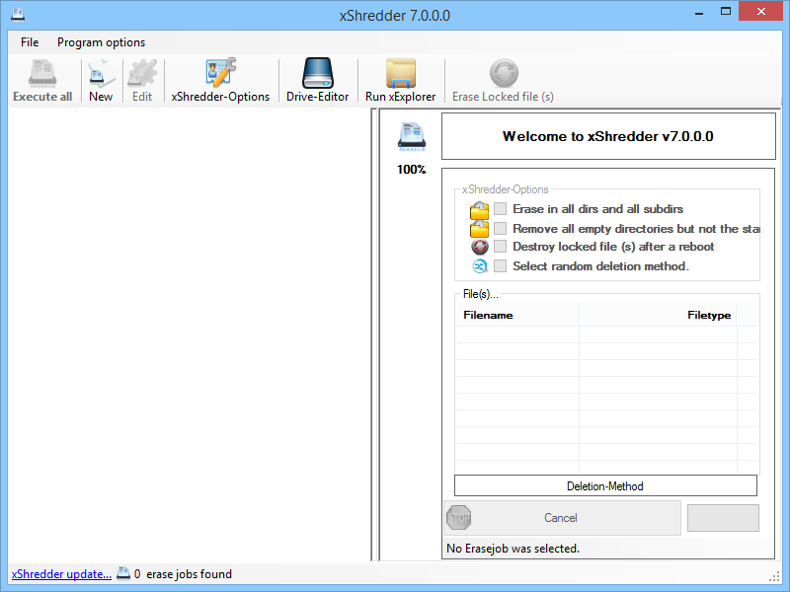790x592 pixels.
Task: Open xShredder-Options from toolbar
Action: point(220,81)
